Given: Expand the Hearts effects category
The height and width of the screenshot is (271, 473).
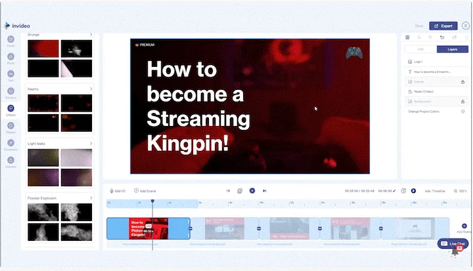Looking at the screenshot, I should click(91, 89).
